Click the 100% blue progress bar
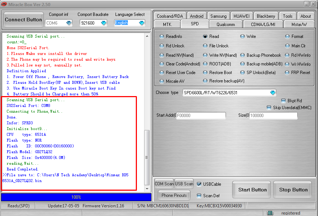This screenshot has height=216, width=318. 76,197
